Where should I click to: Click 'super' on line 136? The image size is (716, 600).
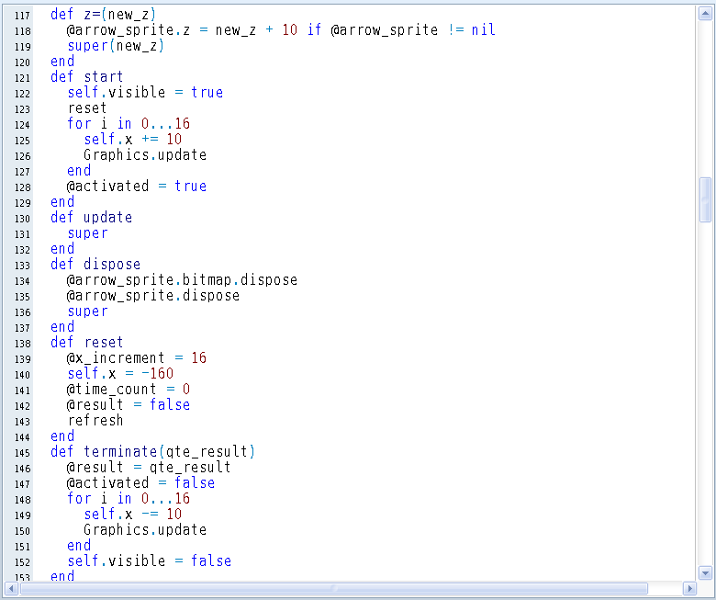tap(88, 311)
